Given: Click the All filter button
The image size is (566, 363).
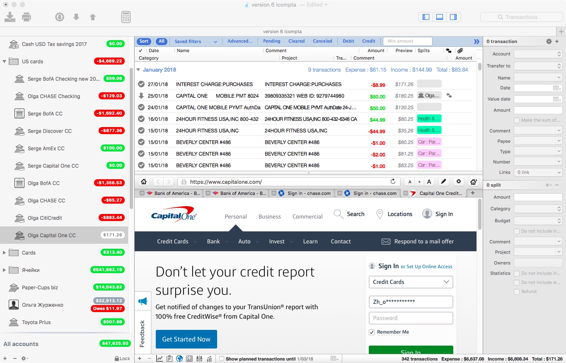Looking at the screenshot, I should (161, 41).
